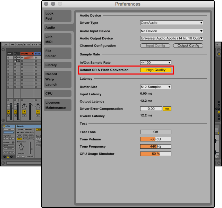Open the Record Warp Launch tab
This screenshot has width=222, height=208.
pos(51,79)
